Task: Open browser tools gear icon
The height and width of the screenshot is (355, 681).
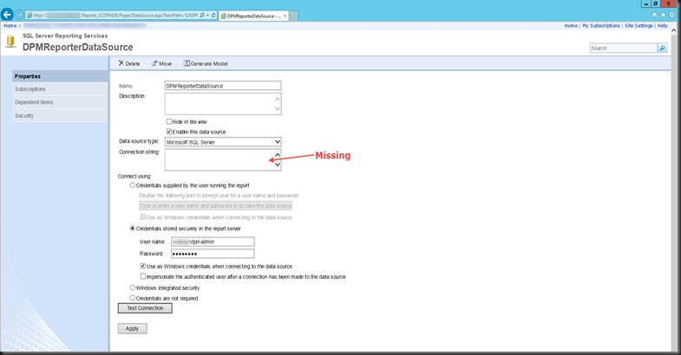Action: click(x=671, y=15)
